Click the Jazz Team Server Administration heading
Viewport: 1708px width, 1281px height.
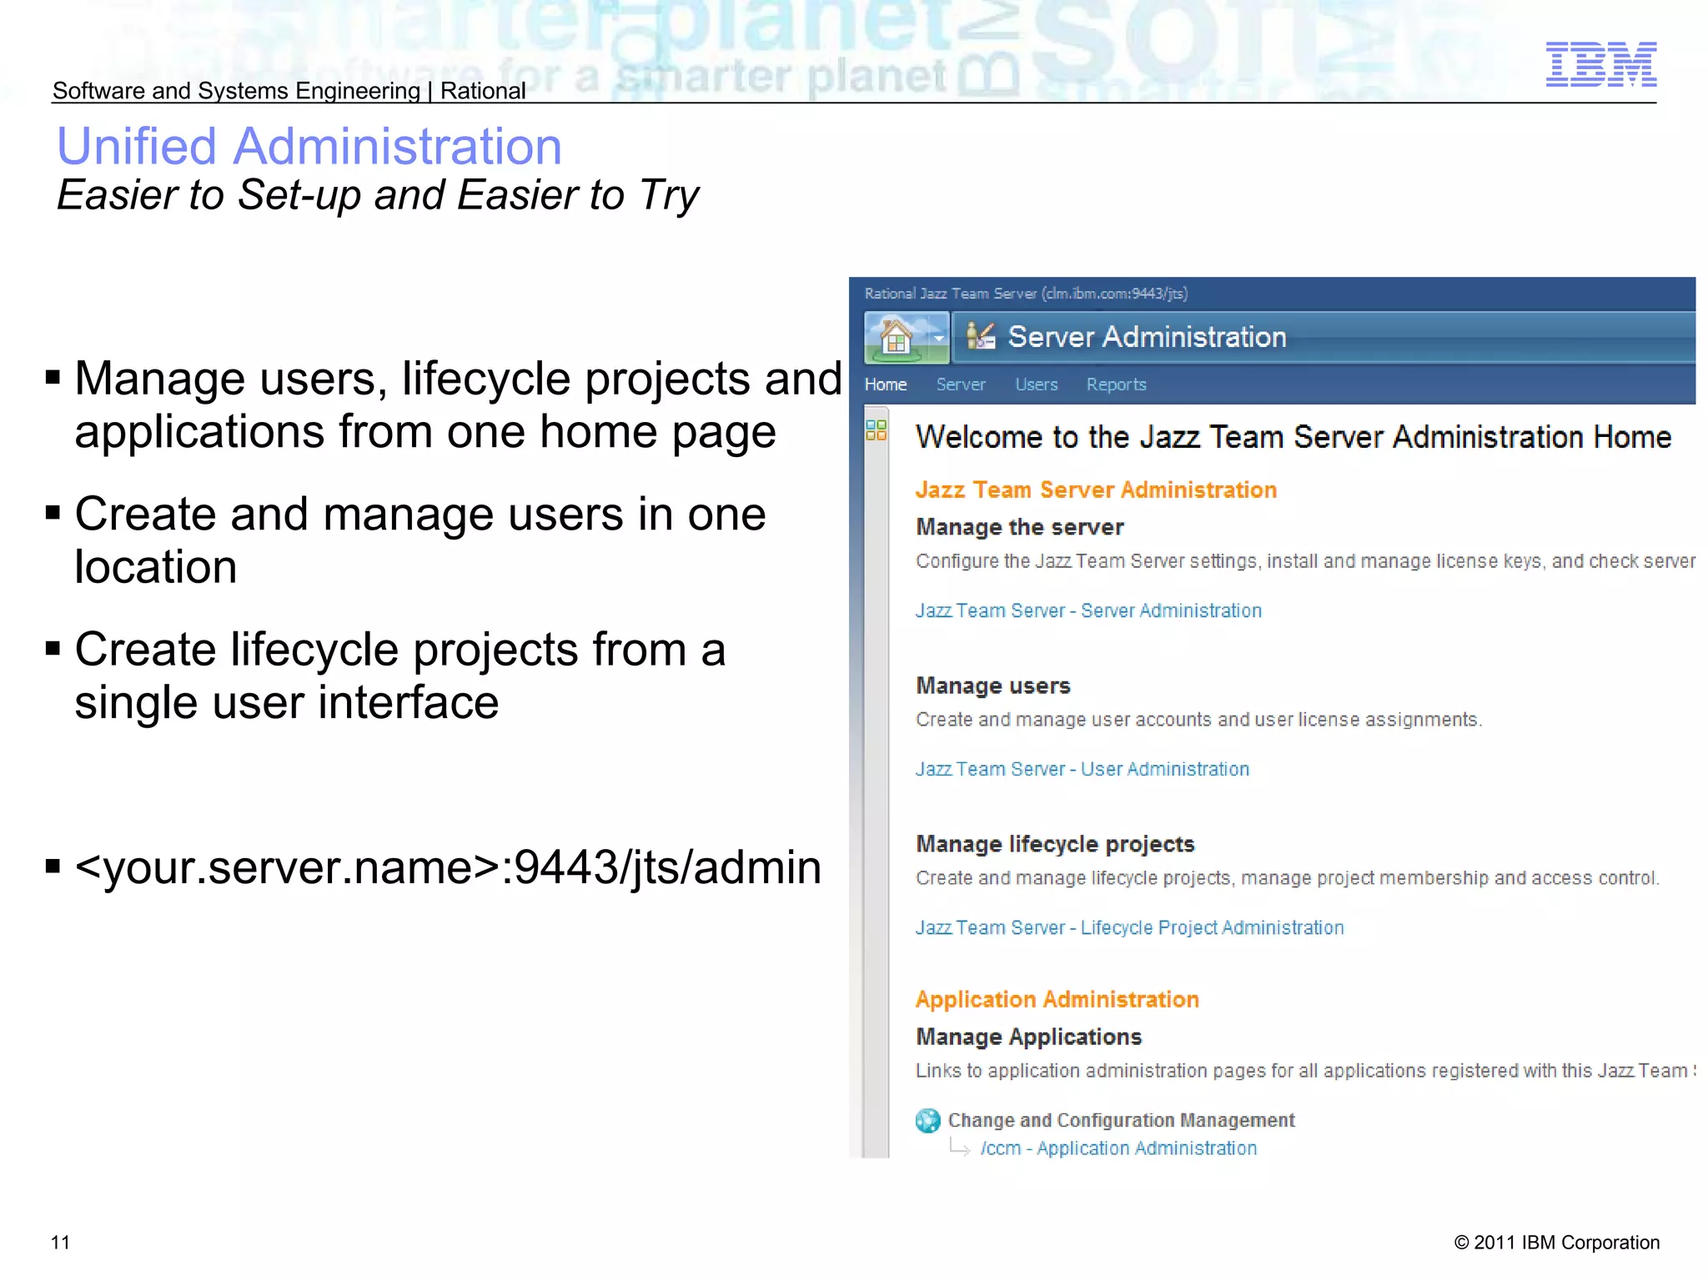pyautogui.click(x=1096, y=490)
